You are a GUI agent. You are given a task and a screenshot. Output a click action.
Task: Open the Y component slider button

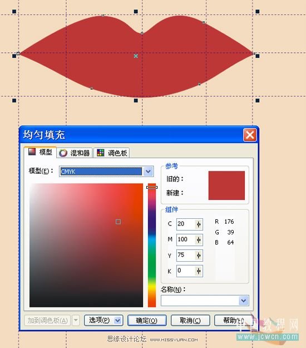199,256
